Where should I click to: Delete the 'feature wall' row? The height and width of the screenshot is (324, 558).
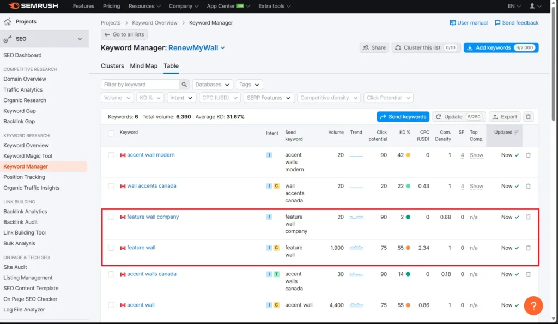click(529, 248)
